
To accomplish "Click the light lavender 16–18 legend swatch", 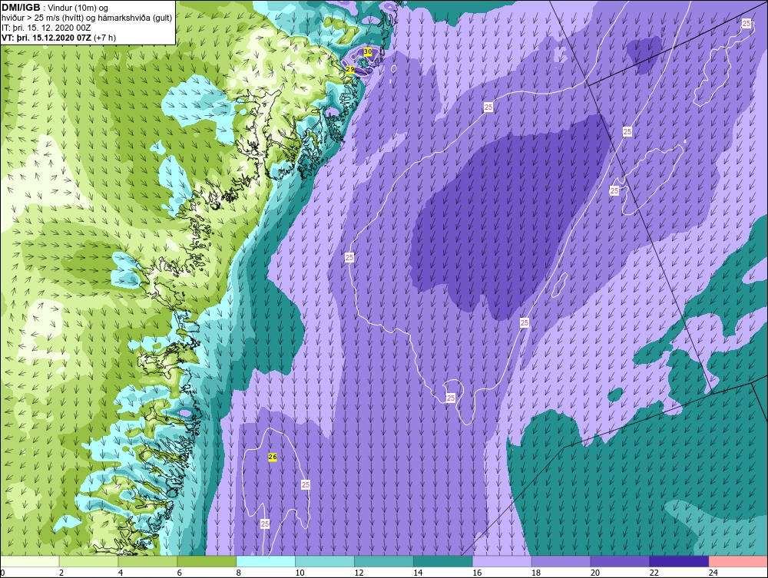I will [x=502, y=561].
